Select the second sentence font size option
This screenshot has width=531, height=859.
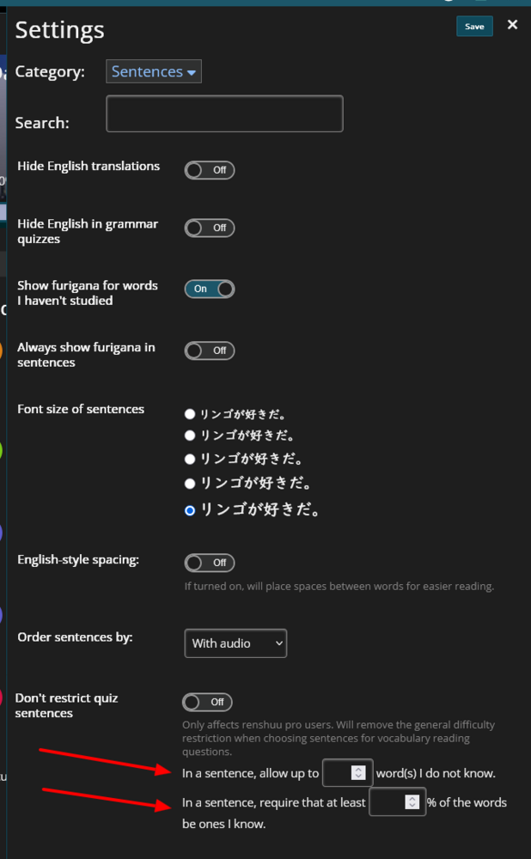[190, 436]
